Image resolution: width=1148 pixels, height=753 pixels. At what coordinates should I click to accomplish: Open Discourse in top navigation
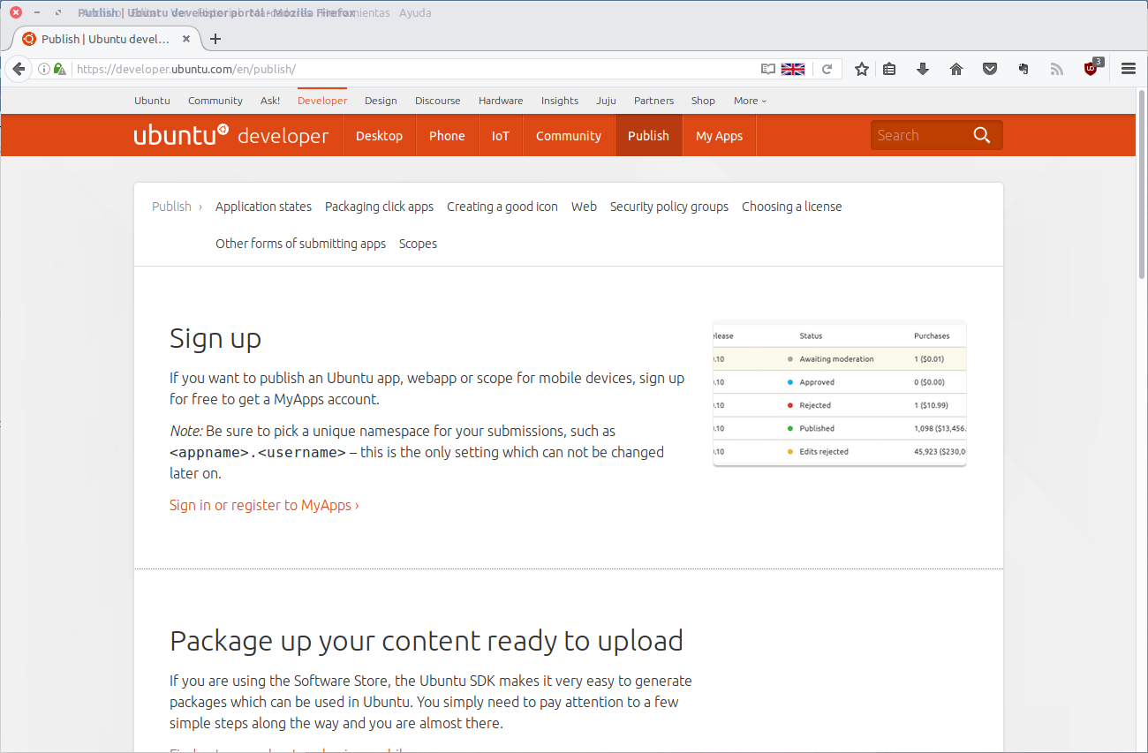pyautogui.click(x=438, y=101)
